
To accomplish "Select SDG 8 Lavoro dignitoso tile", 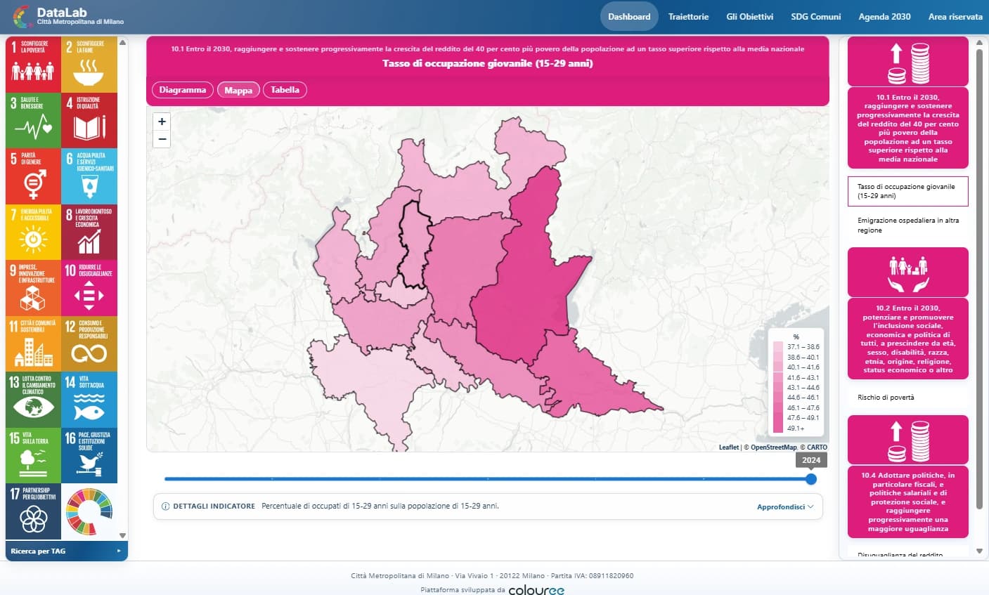I will pyautogui.click(x=89, y=232).
